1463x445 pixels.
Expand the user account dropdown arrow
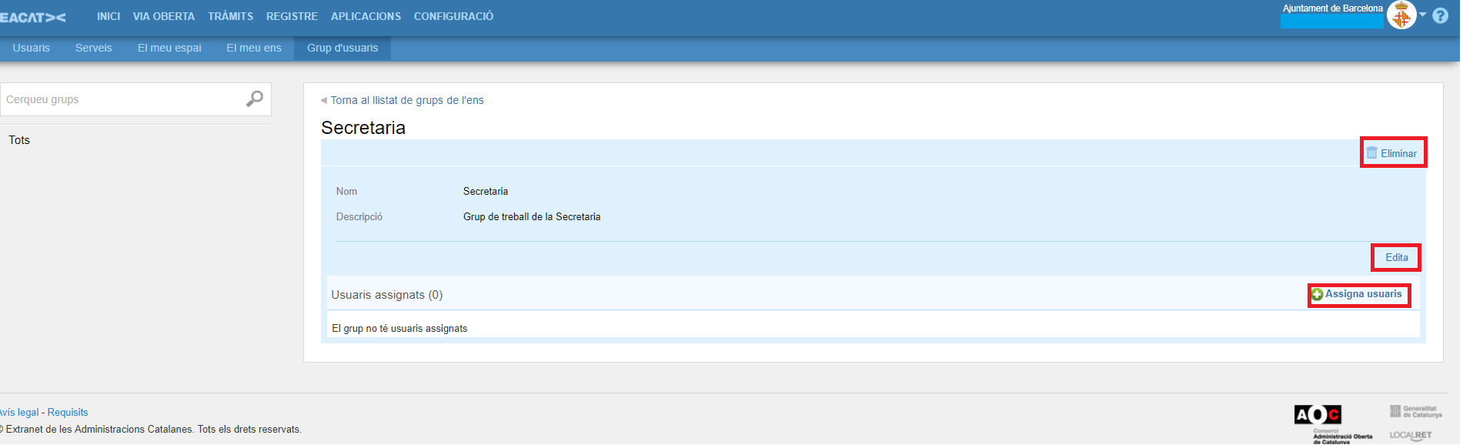coord(1423,15)
